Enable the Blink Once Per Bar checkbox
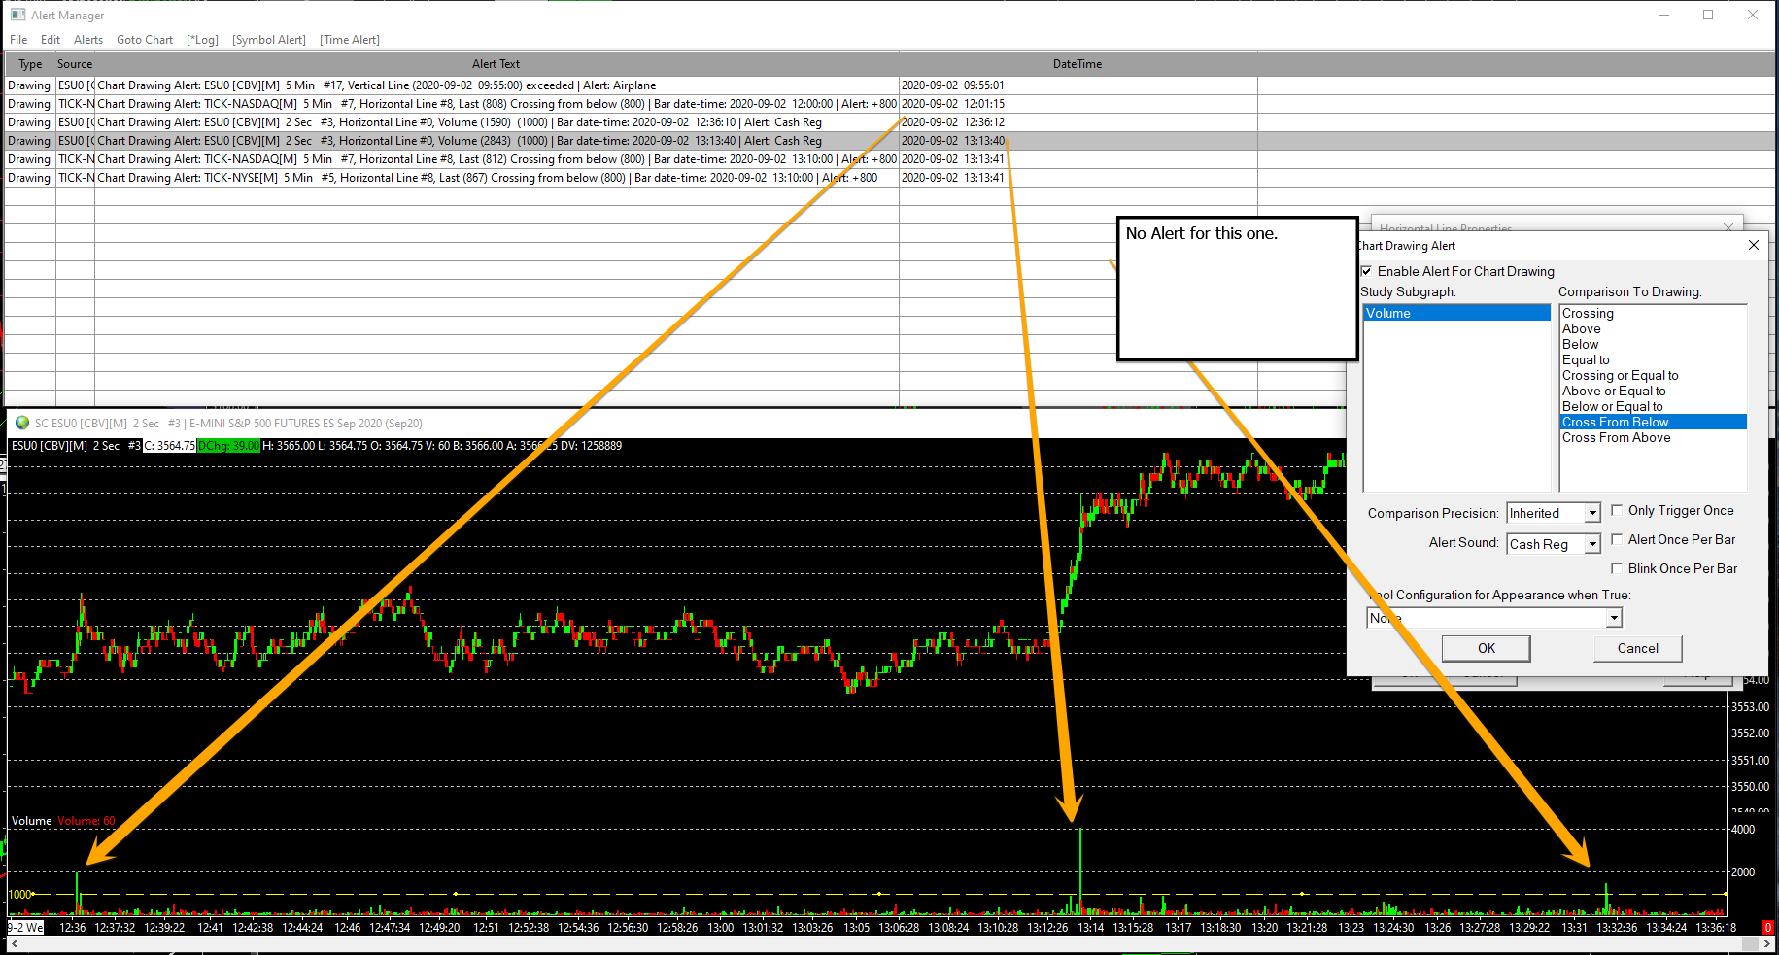 pos(1617,568)
